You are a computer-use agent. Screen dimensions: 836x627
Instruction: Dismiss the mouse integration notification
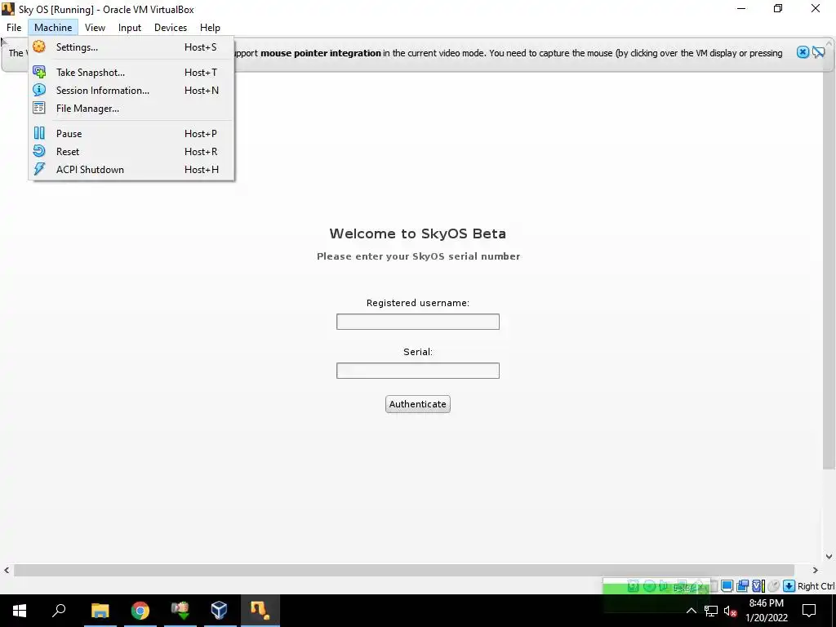(803, 52)
